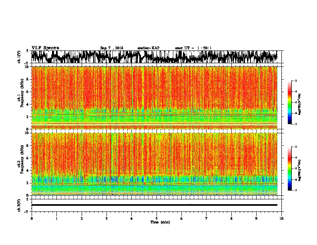Click the '3' minute tick label
The image size is (317, 245).
(x=106, y=218)
